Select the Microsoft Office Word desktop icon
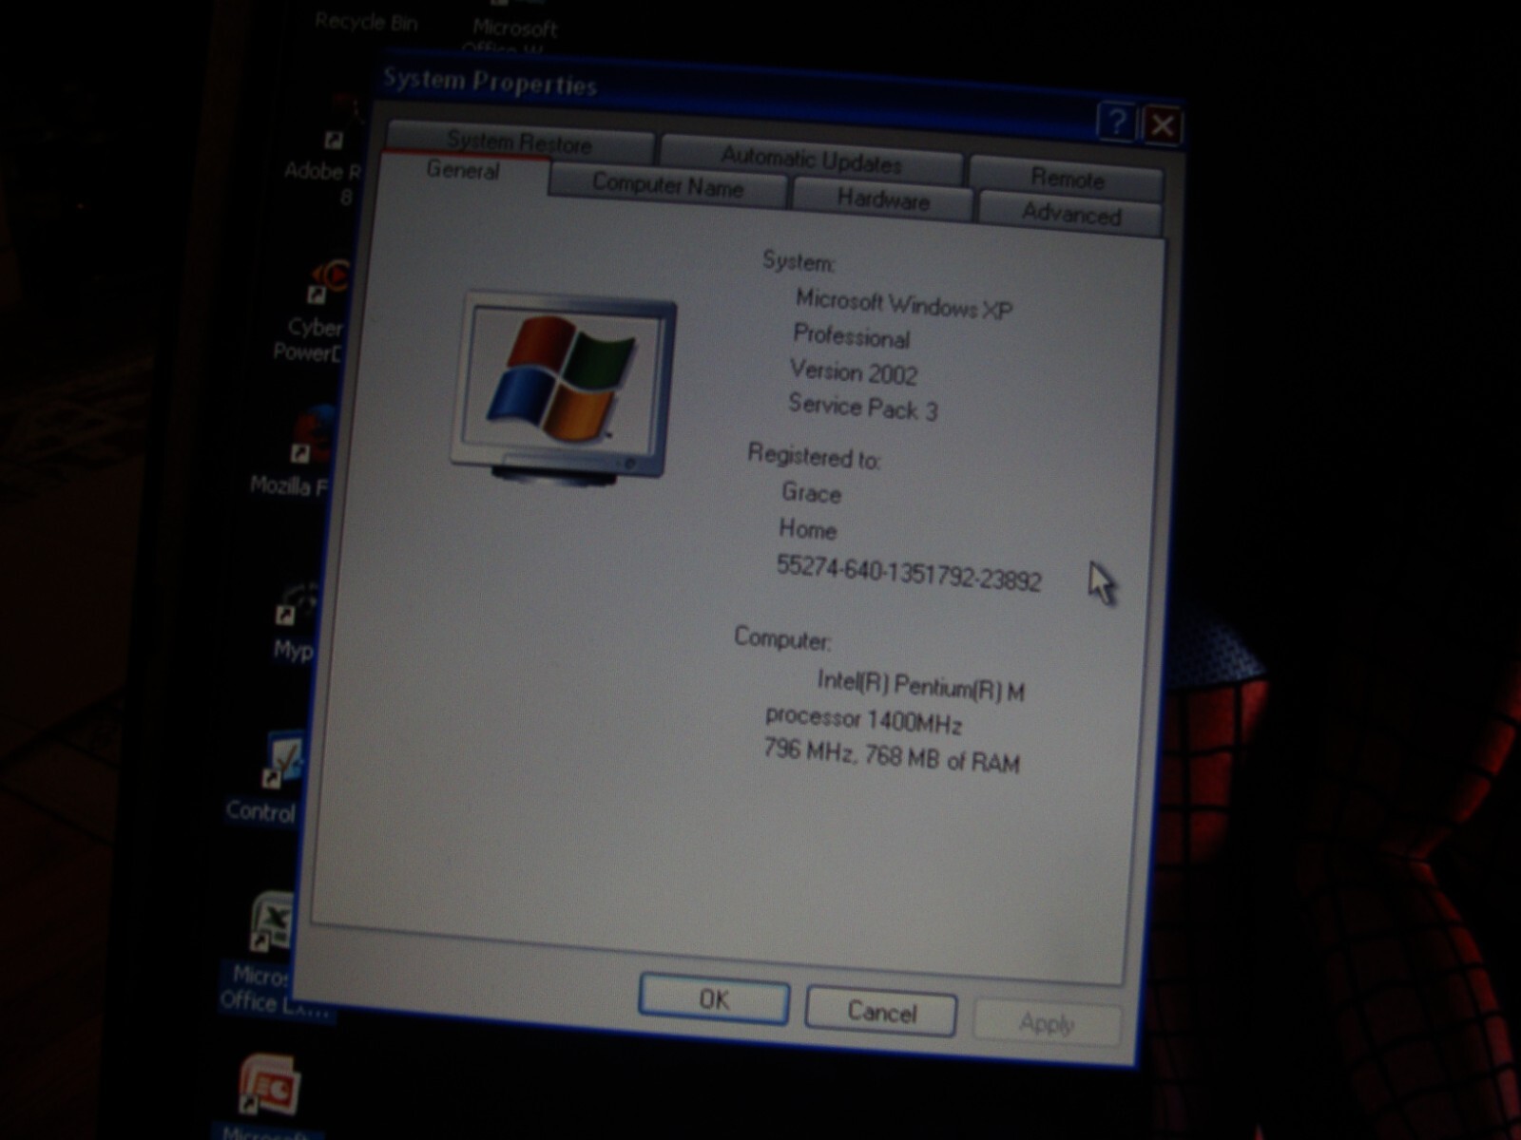Image resolution: width=1521 pixels, height=1140 pixels. point(513,30)
